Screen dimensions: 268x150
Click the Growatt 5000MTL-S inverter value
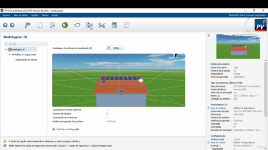click(243, 146)
